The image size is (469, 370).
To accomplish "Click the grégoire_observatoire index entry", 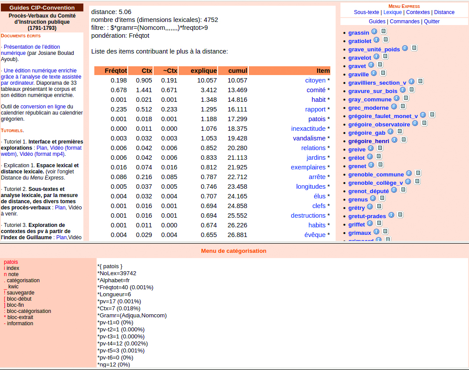I will (379, 124).
